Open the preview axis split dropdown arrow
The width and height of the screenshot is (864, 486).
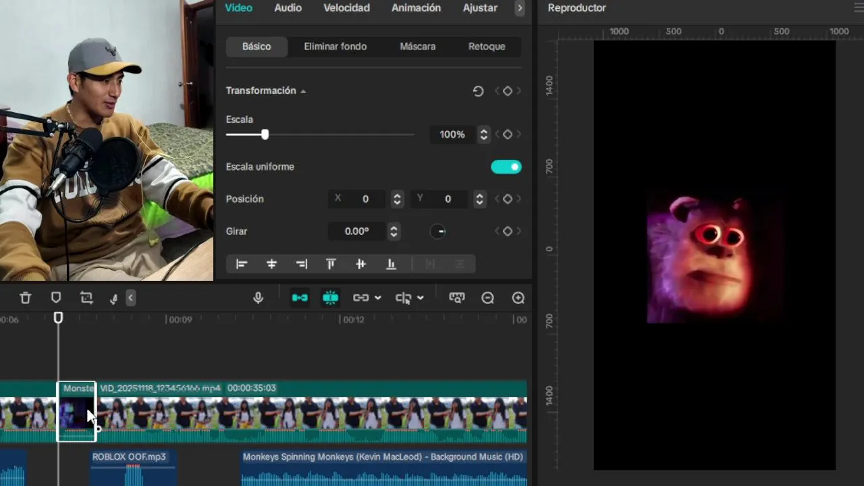click(x=421, y=298)
